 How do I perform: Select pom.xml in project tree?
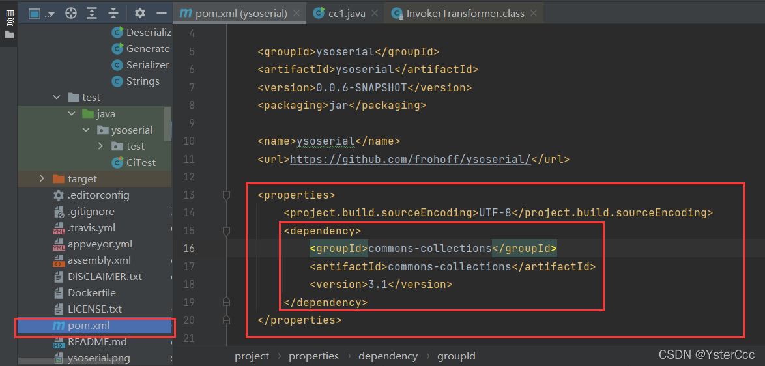pyautogui.click(x=94, y=326)
